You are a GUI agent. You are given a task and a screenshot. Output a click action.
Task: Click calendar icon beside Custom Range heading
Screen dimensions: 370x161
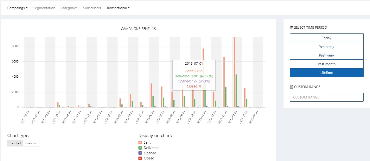291,87
